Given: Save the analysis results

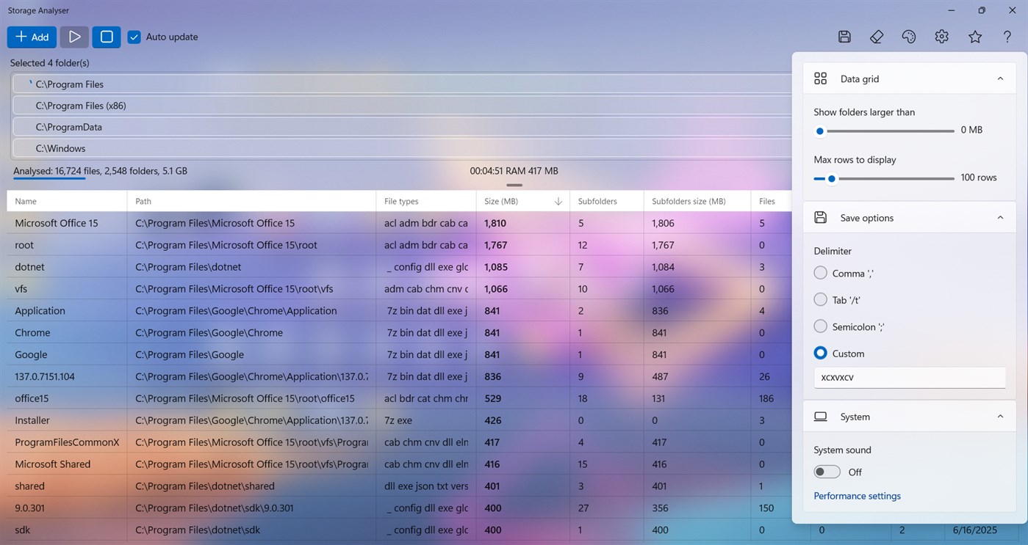Looking at the screenshot, I should (844, 36).
